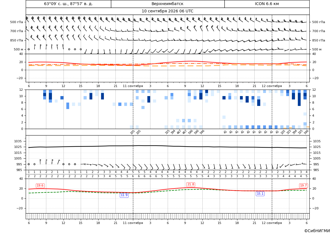Click the red 19.6 temperature label
Screen dimensions: 330x233
[x=40, y=185]
